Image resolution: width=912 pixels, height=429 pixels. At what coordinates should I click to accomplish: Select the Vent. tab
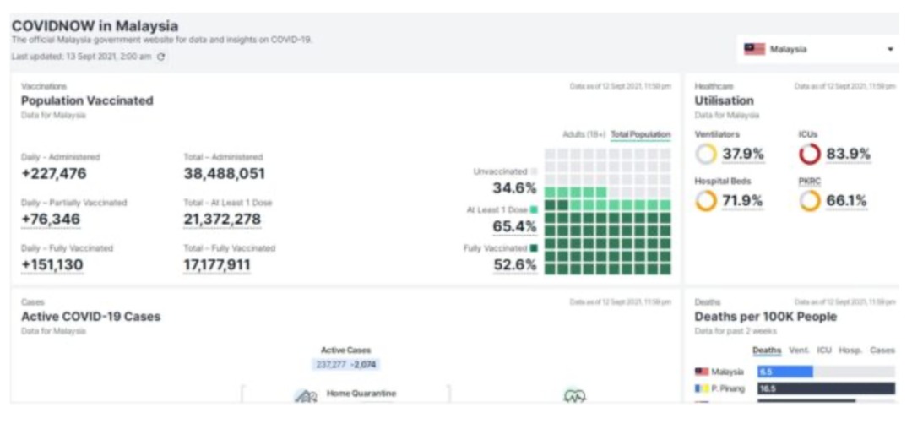tap(799, 350)
